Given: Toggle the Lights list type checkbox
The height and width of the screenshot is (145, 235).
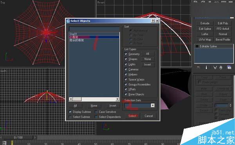Looking at the screenshot, I should 126,64.
